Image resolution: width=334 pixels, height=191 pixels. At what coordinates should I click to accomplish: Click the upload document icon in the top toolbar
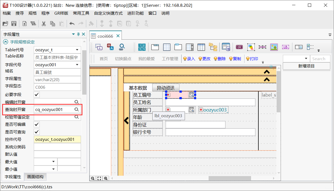tap(24, 24)
